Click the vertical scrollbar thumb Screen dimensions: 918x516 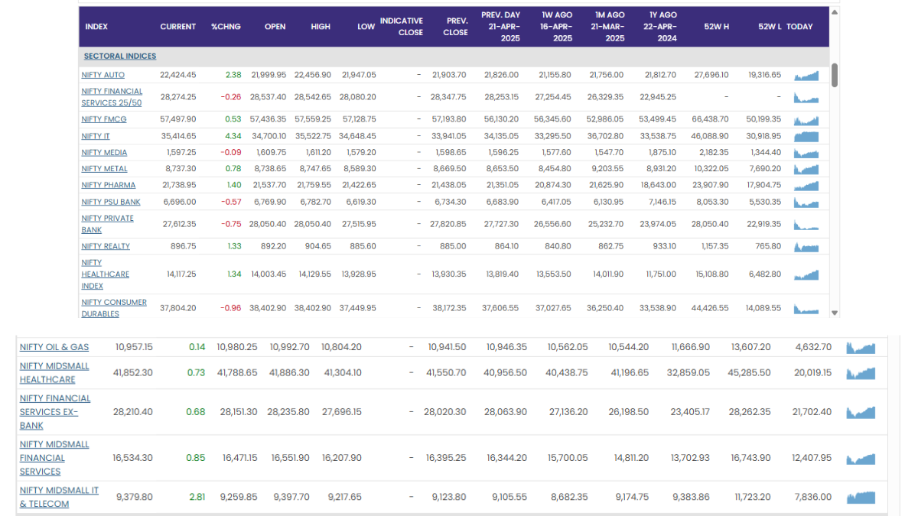(x=835, y=75)
